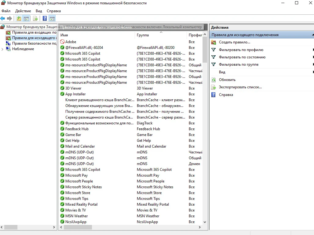Expand Фильтровать по профилю submenu arrow
Image resolution: width=314 pixels, height=235 pixels.
[313, 50]
